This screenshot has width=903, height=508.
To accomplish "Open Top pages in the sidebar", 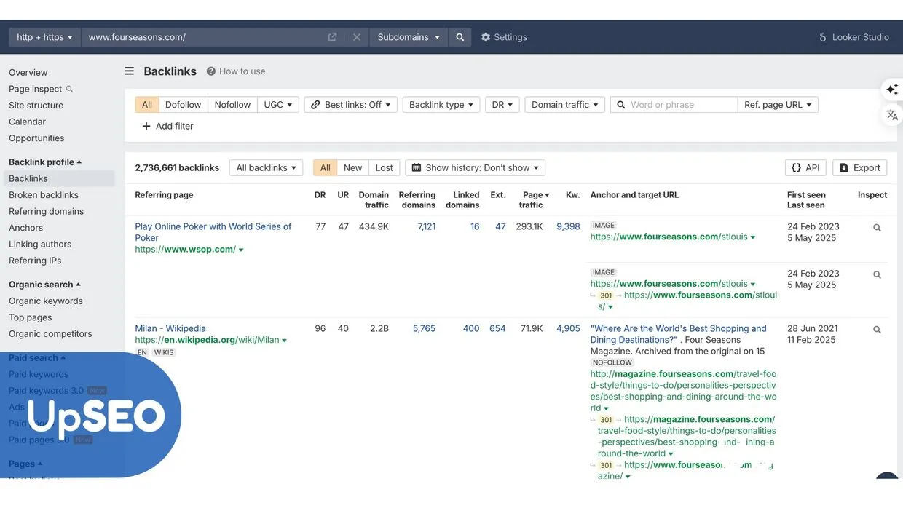I will (31, 317).
